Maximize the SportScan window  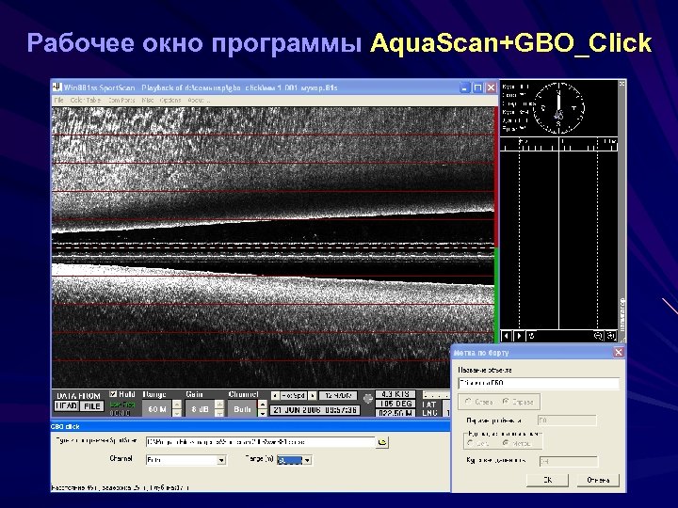pos(477,87)
